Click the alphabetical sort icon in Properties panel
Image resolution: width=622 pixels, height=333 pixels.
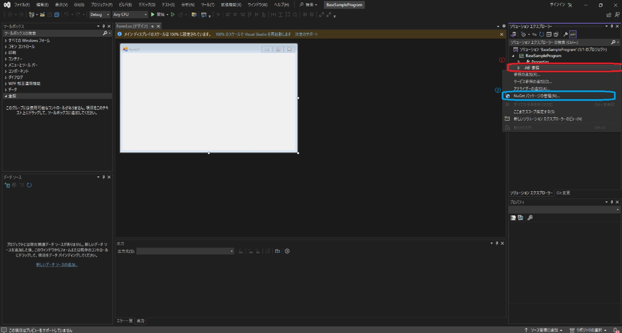pyautogui.click(x=521, y=218)
